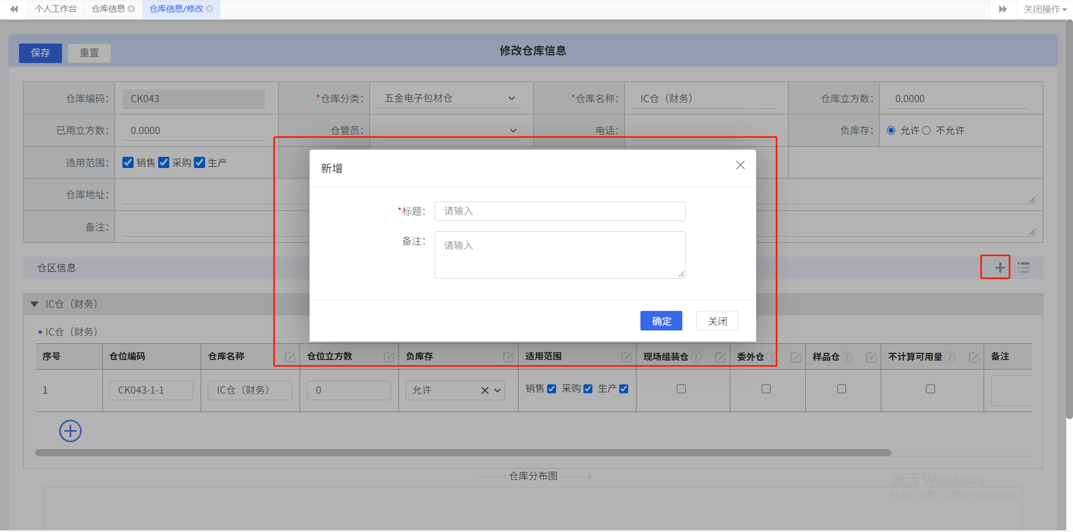
Task: Toggle 生产 checkbox in table row 1
Action: click(624, 389)
